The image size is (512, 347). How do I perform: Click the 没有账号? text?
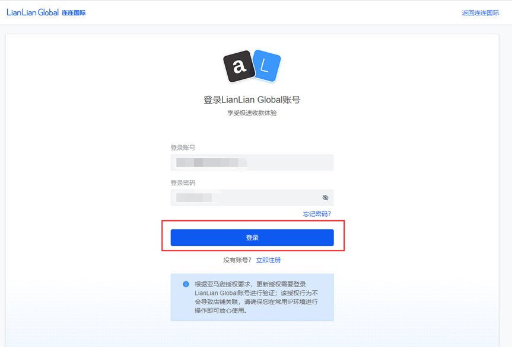click(x=237, y=260)
